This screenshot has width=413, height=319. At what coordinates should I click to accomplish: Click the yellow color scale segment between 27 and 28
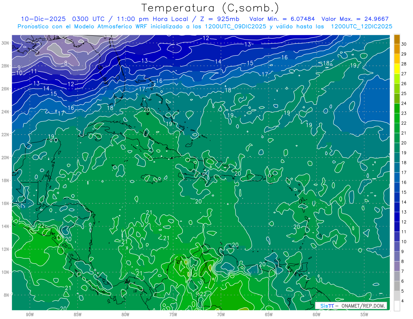click(397, 69)
